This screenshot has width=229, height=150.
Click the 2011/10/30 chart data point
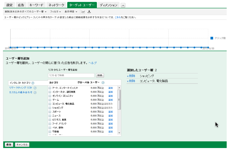point(208,47)
